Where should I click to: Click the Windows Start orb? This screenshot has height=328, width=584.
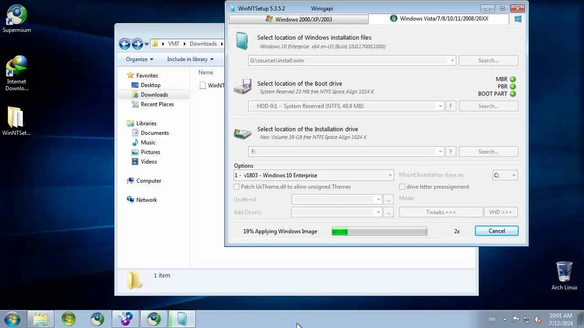click(x=12, y=319)
